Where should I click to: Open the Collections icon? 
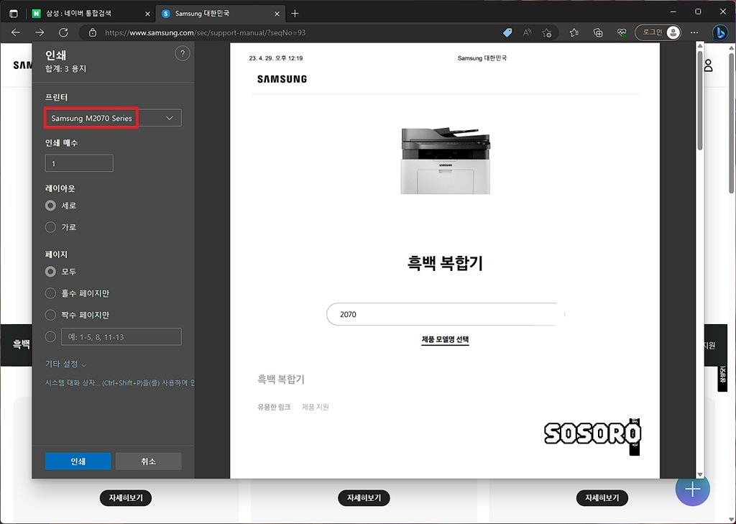point(598,32)
